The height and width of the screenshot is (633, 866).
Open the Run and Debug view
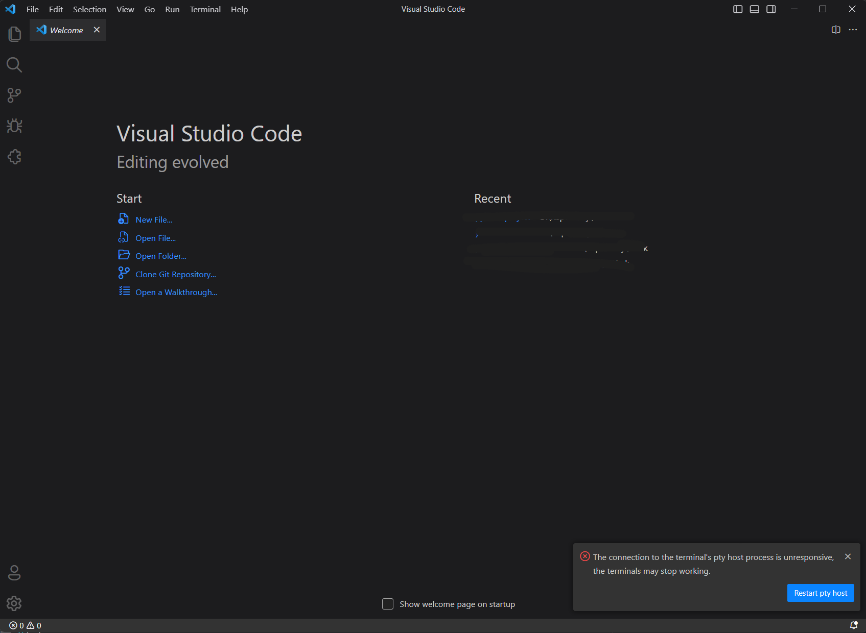tap(14, 126)
